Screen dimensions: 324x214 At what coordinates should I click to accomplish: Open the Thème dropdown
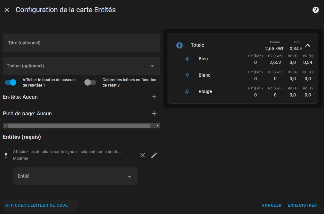81,66
